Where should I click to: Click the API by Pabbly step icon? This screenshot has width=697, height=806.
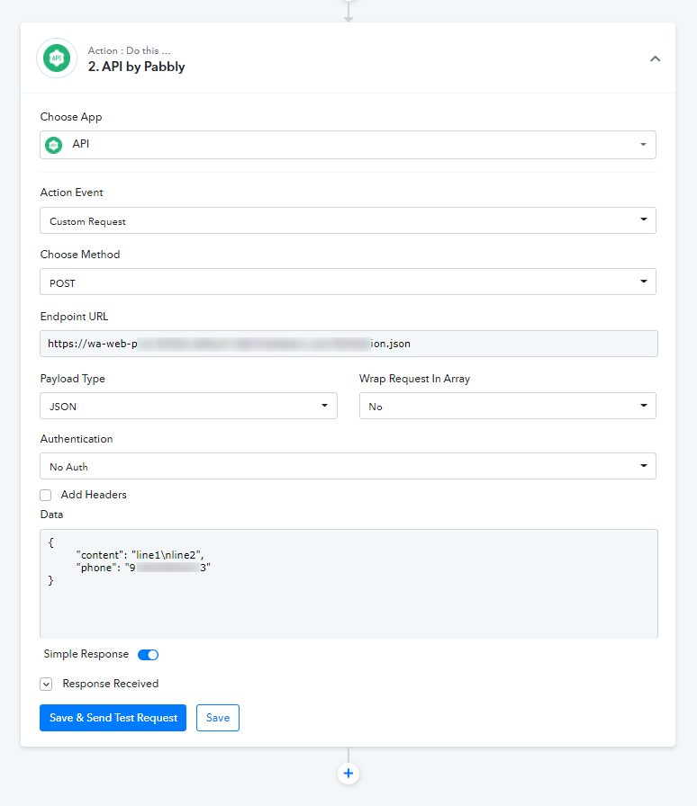57,58
